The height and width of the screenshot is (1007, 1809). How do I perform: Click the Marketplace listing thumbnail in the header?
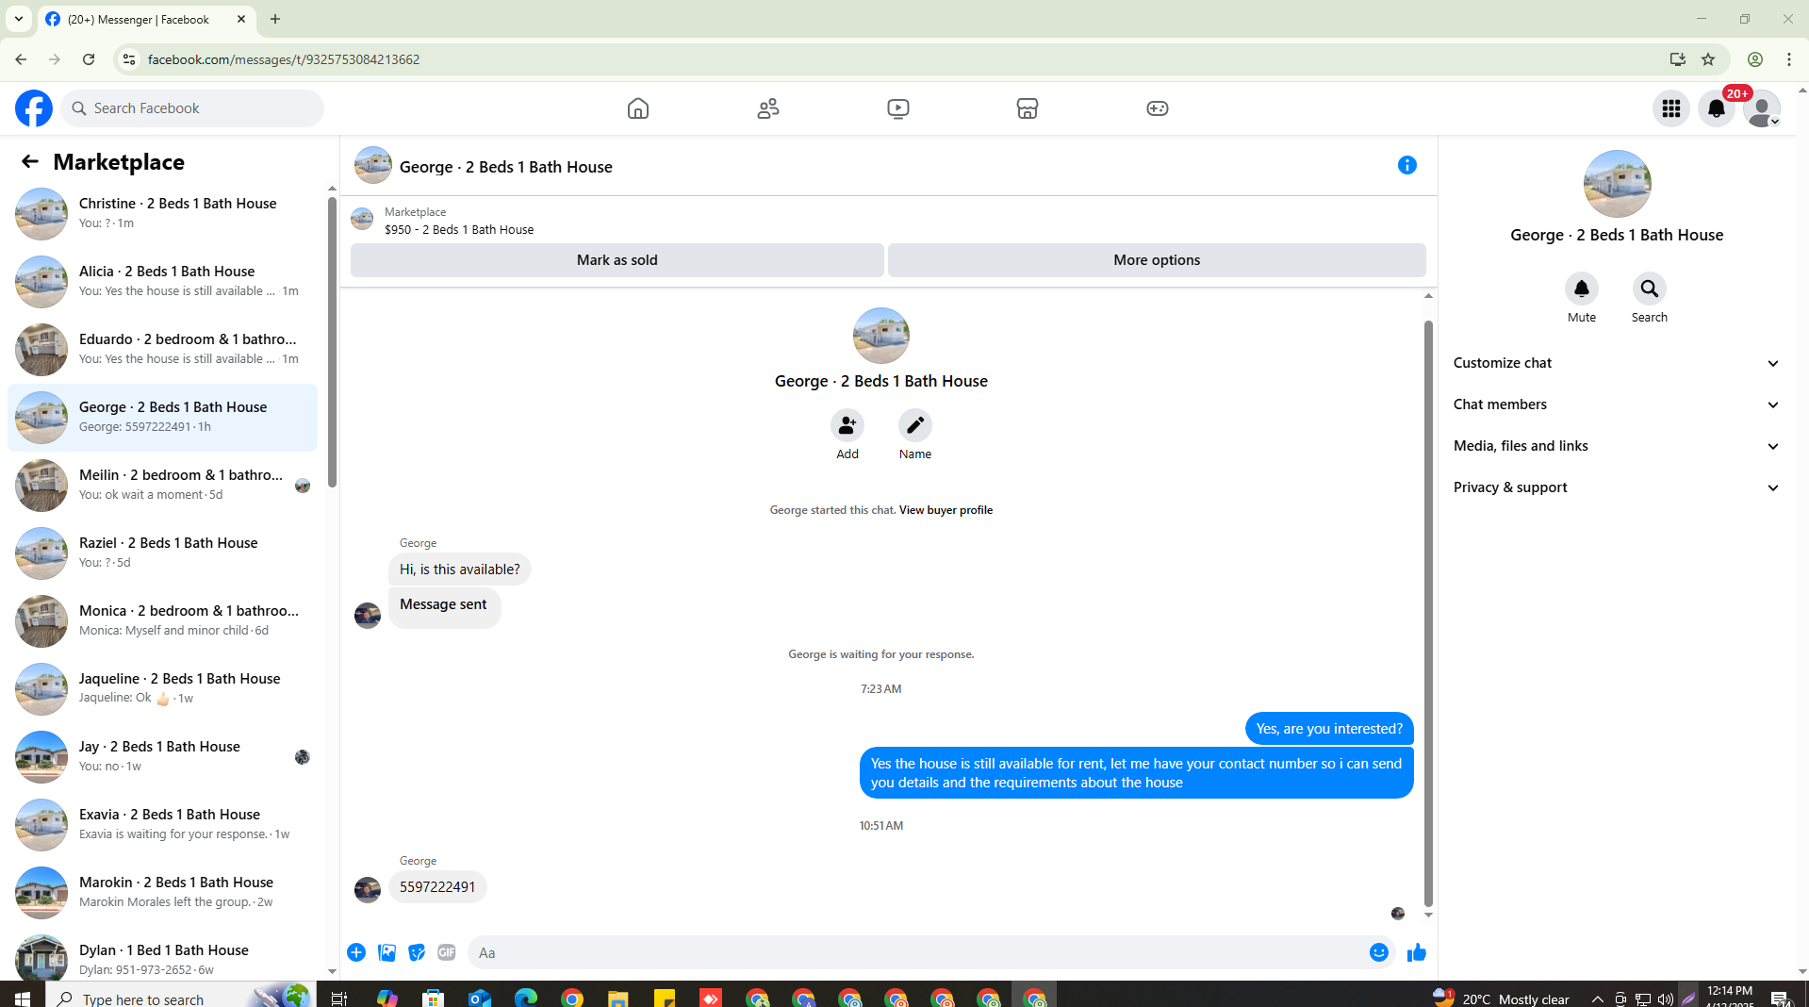[x=362, y=219]
